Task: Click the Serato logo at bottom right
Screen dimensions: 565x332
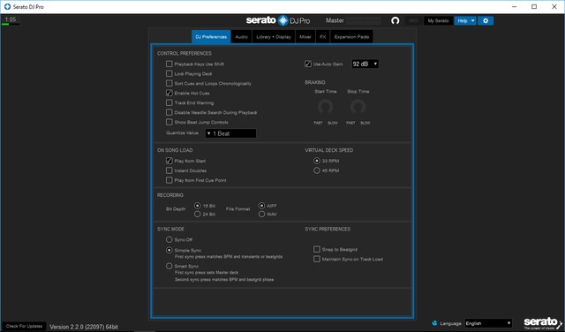Action: (x=542, y=322)
